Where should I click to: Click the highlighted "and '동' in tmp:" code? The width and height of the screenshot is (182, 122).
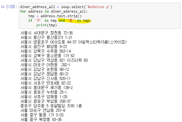click(x=75, y=21)
